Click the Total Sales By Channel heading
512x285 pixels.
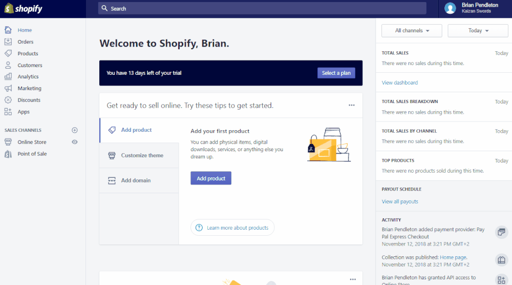409,131
